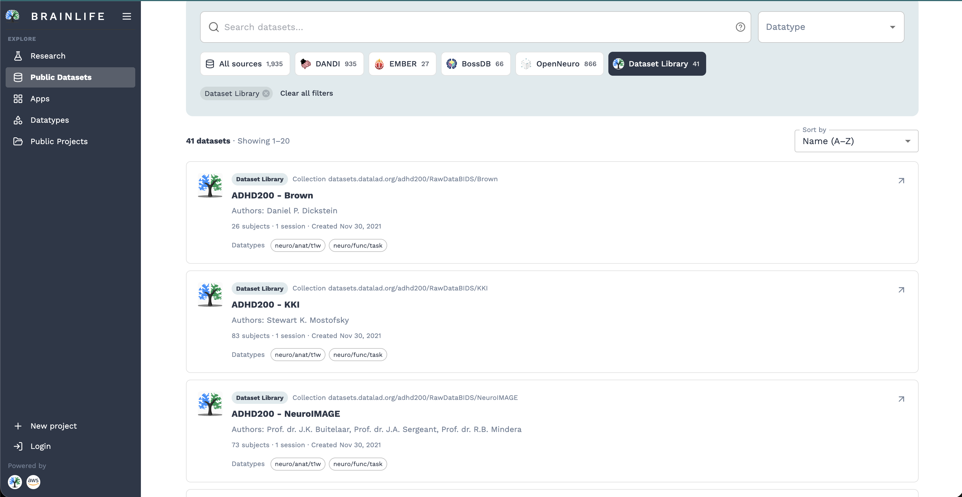The image size is (962, 497).
Task: Click Dataset Library badge on ADHD200 - Brown
Action: [x=260, y=179]
